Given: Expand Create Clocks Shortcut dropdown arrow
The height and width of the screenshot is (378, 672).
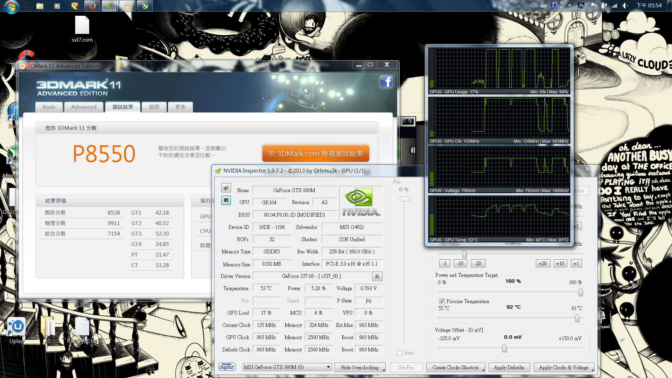Looking at the screenshot, I should (x=483, y=369).
